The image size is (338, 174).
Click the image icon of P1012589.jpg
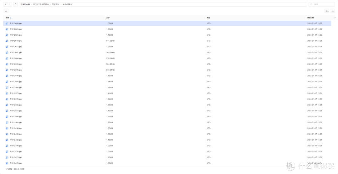(7, 76)
